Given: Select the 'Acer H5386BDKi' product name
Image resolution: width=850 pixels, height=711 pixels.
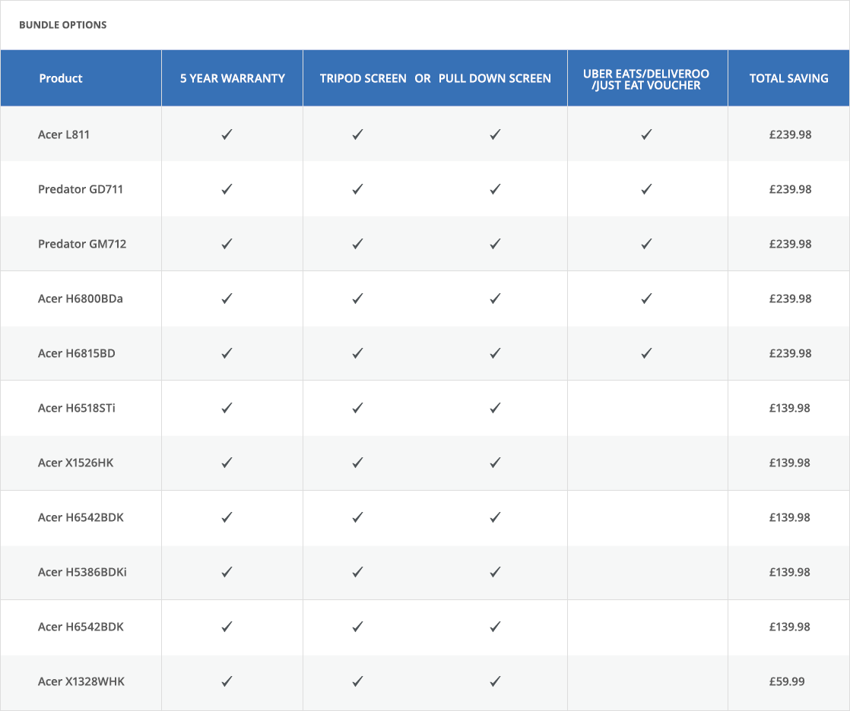Looking at the screenshot, I should point(82,572).
